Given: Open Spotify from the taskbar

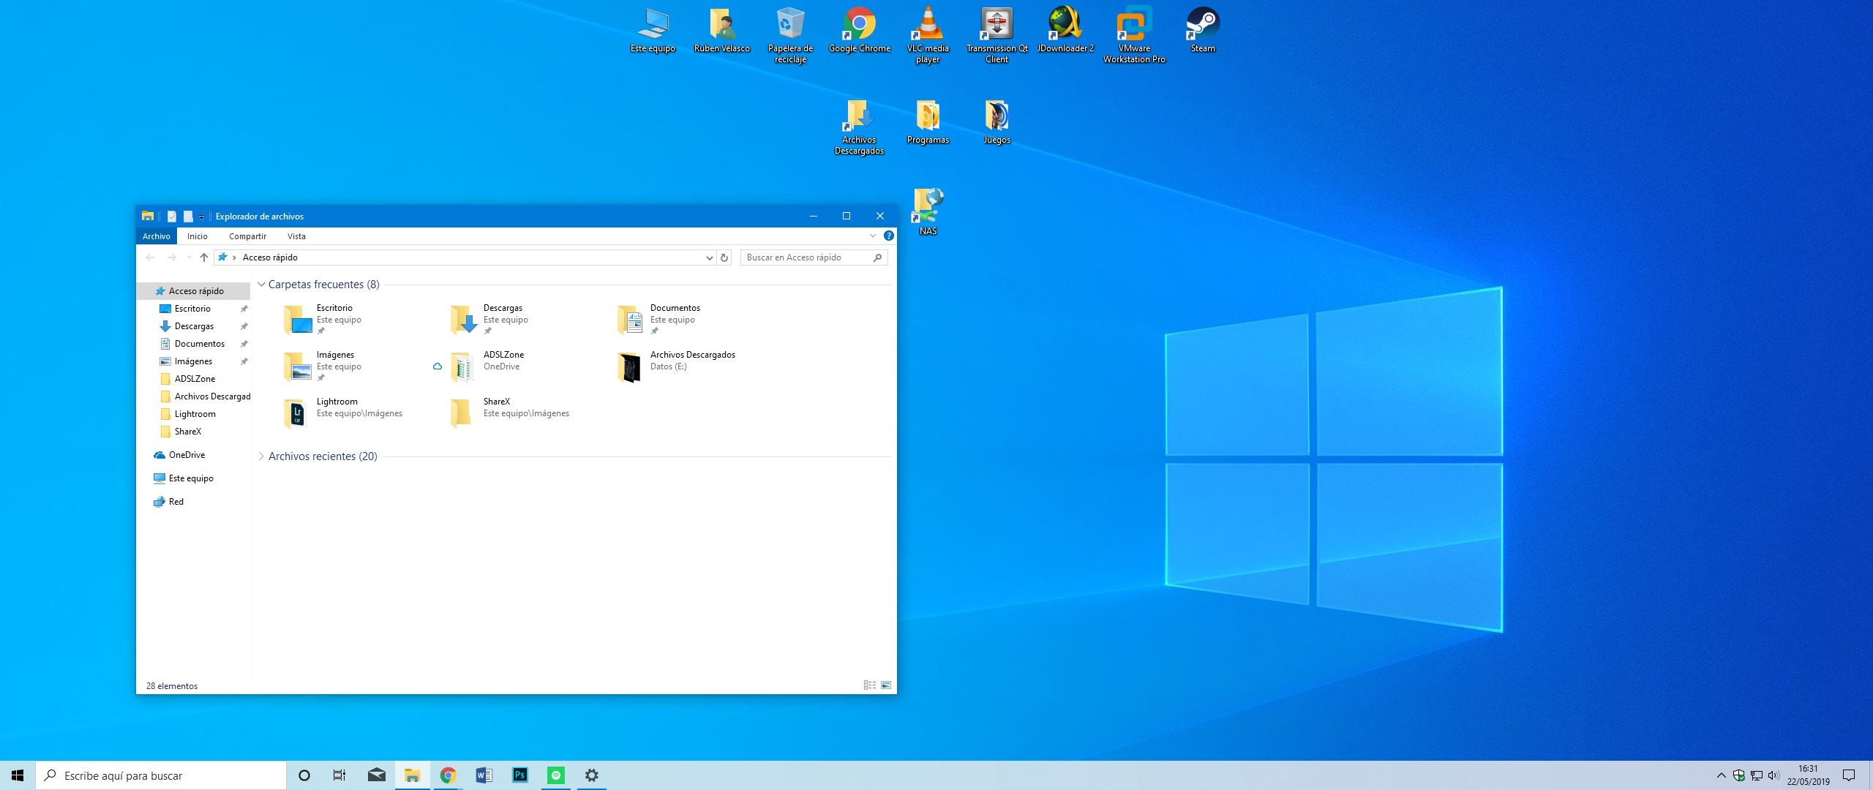Looking at the screenshot, I should (x=556, y=775).
